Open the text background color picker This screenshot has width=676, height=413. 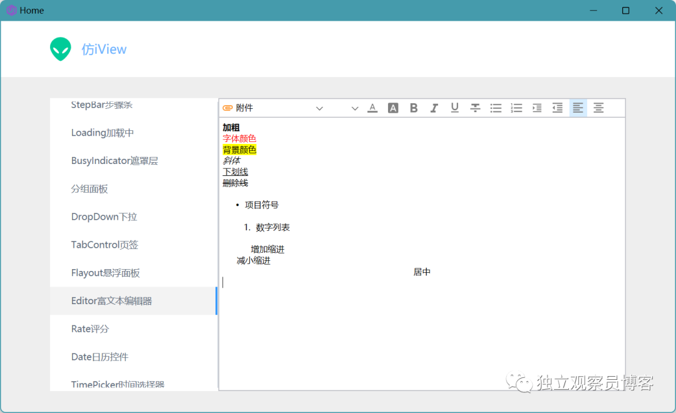[x=393, y=108]
